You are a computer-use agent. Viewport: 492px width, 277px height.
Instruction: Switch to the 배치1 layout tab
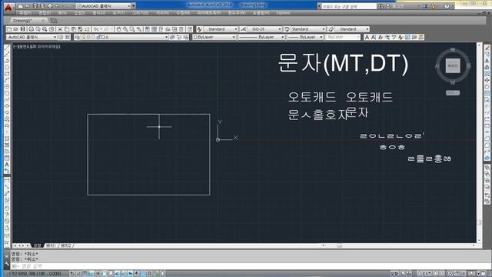(x=51, y=245)
